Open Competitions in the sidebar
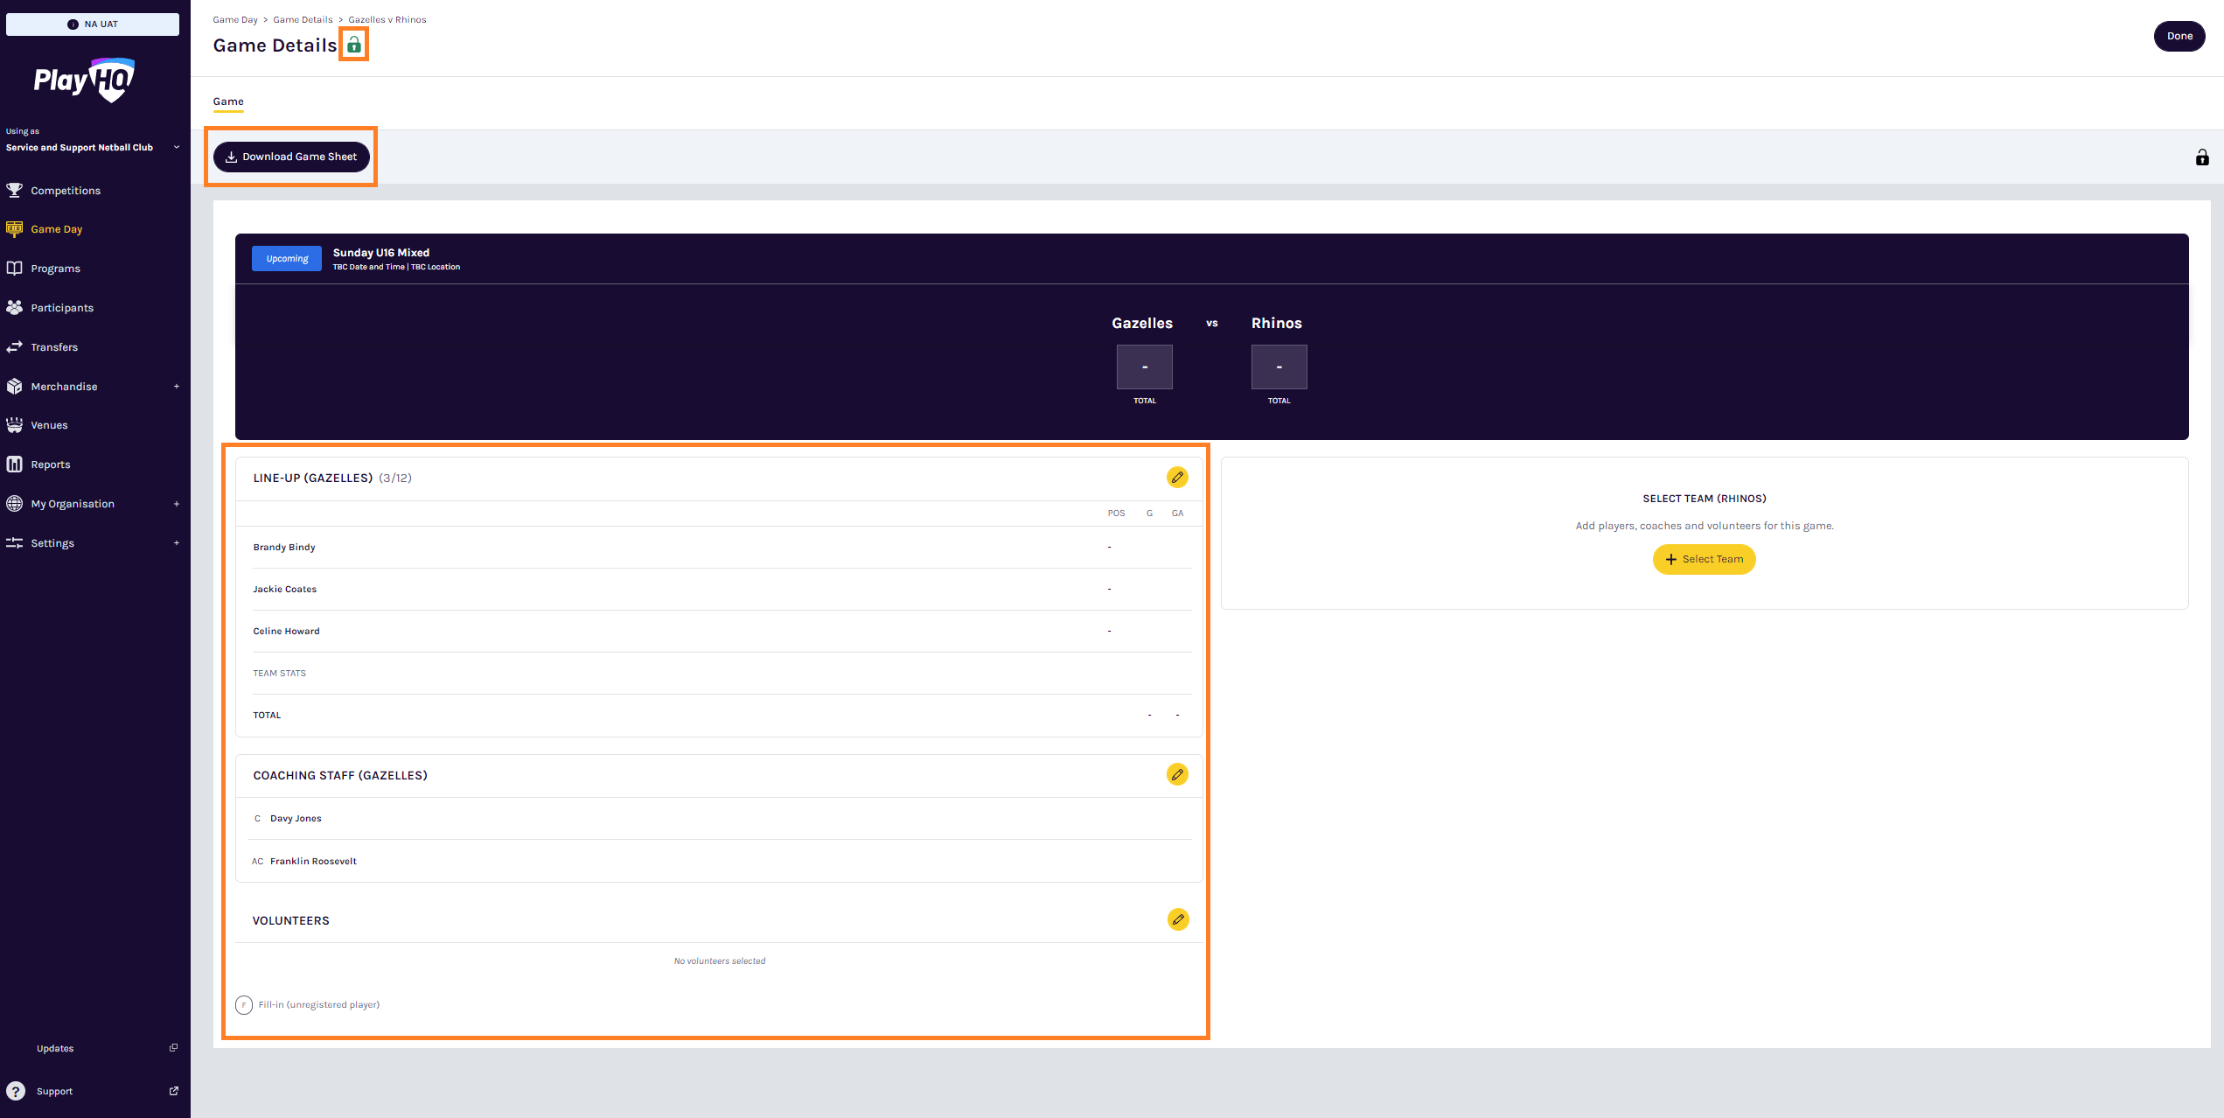 [66, 191]
